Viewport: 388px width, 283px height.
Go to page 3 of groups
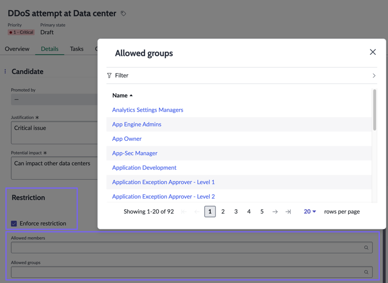click(236, 212)
